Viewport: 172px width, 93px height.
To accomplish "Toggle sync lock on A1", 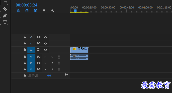I will click(39, 57).
